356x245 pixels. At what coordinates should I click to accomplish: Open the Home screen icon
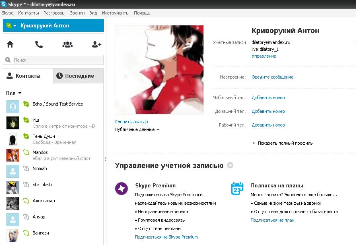click(10, 44)
